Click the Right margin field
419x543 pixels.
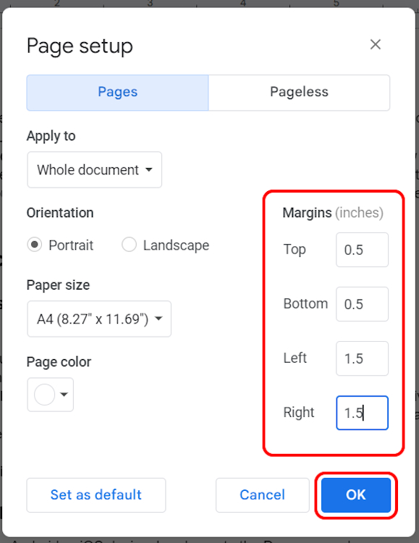coord(362,413)
